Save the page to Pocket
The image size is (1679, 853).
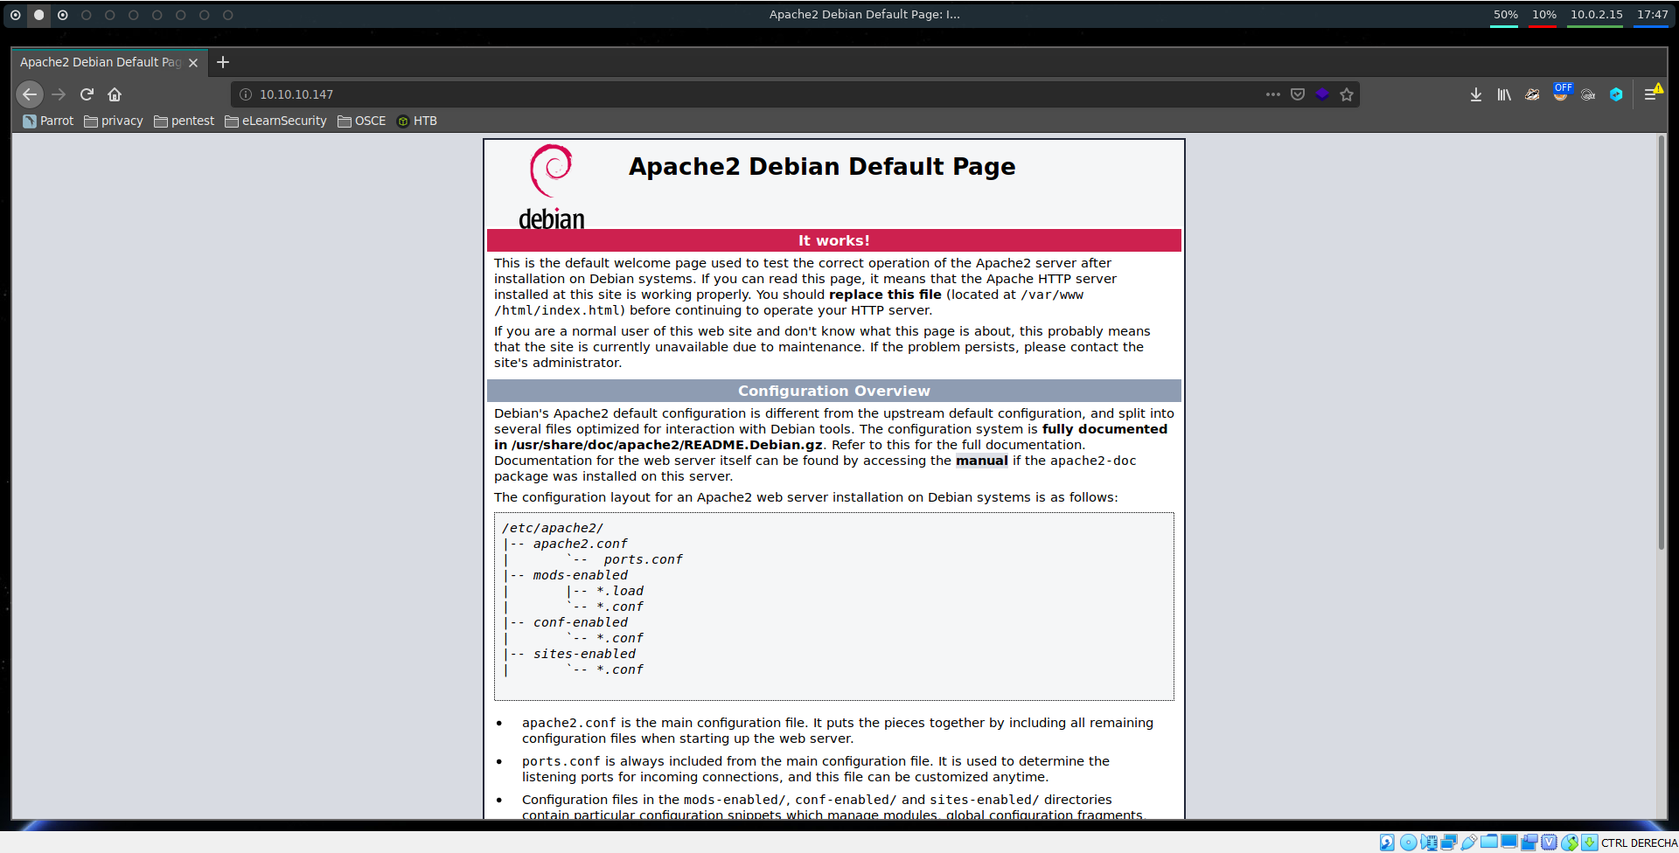click(1298, 94)
